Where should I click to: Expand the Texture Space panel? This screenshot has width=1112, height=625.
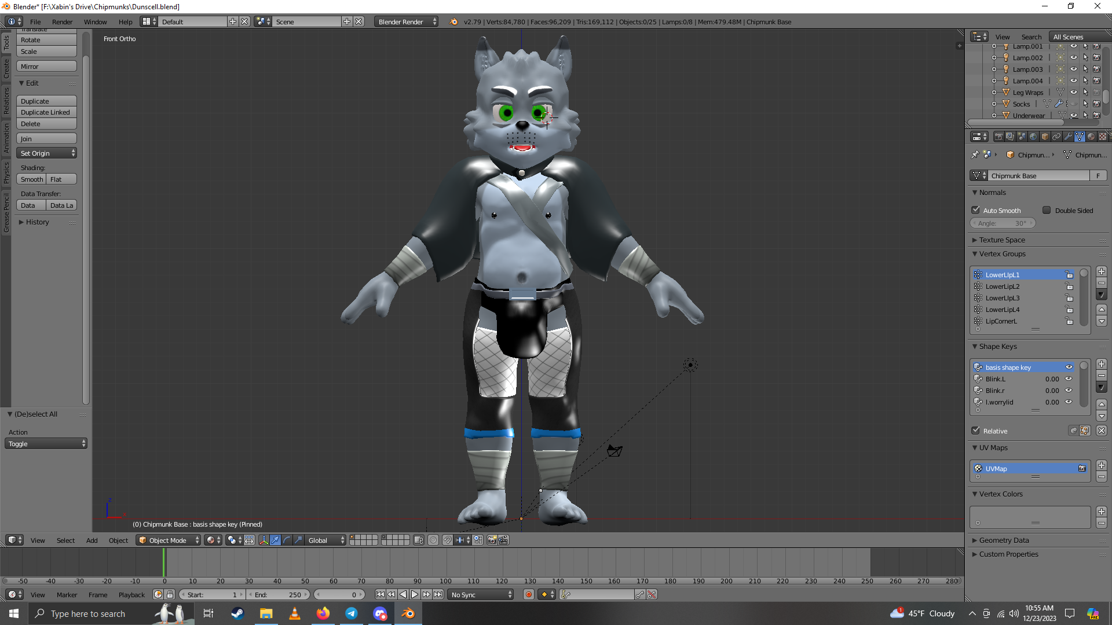(1002, 240)
